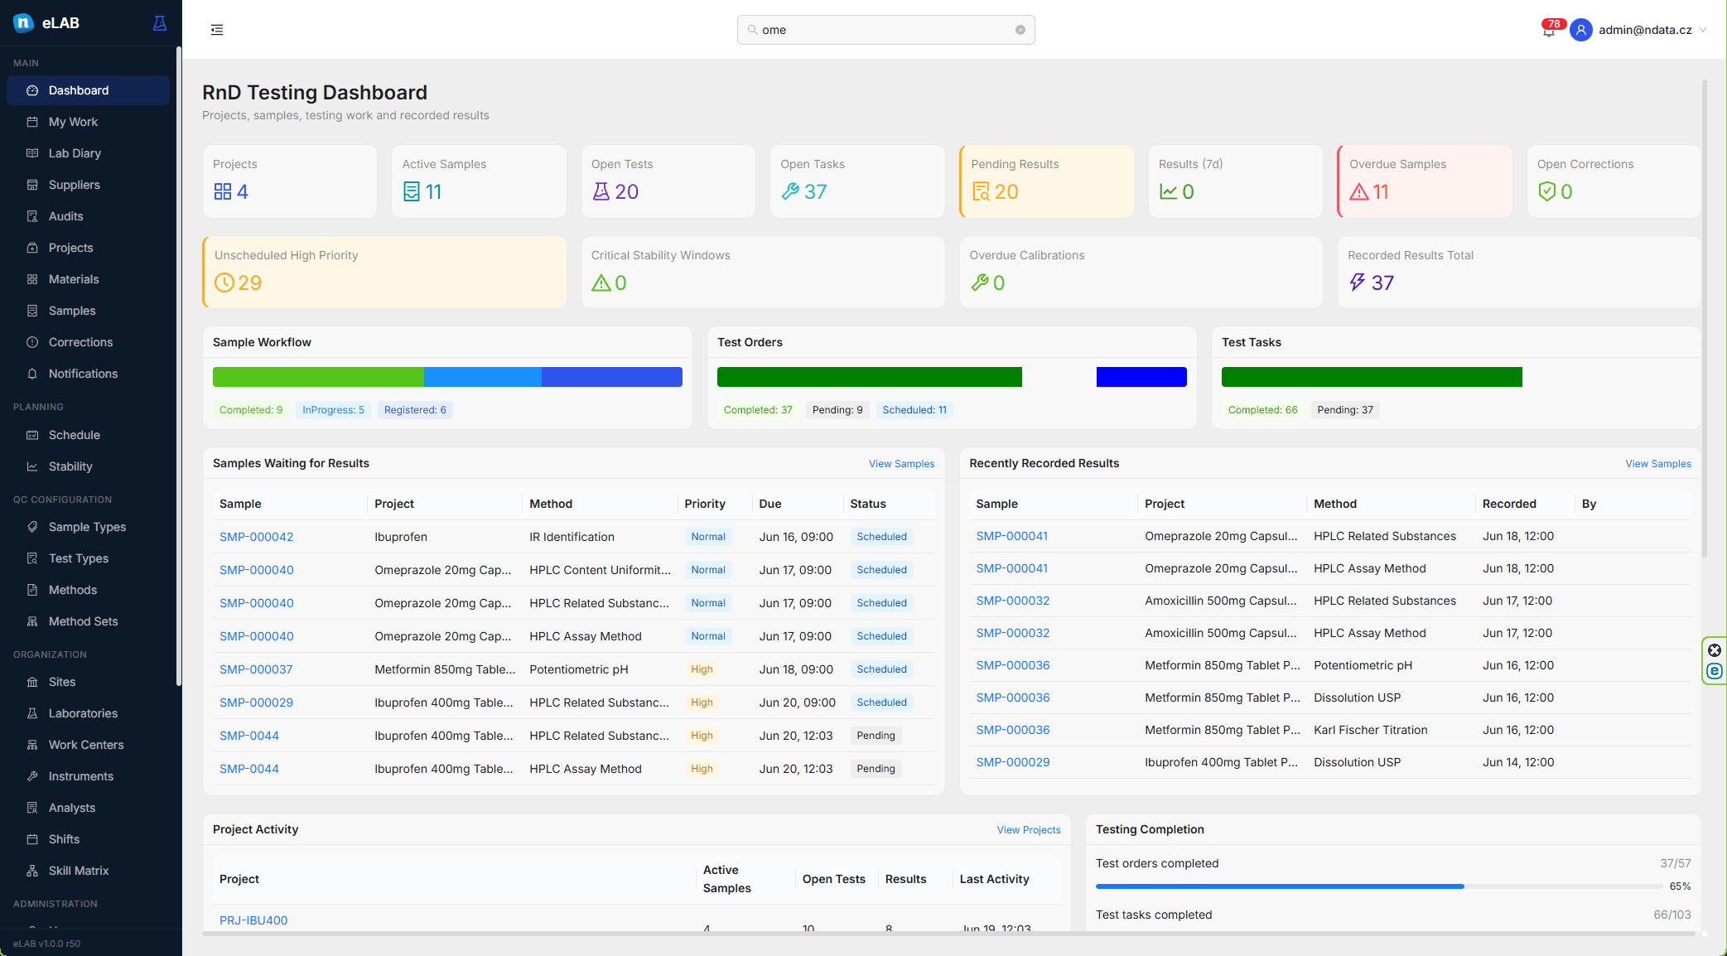Click the Test Types icon
The image size is (1727, 956).
coord(32,558)
